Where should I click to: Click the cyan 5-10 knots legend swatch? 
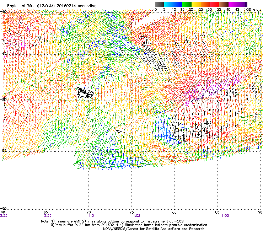(168, 4)
